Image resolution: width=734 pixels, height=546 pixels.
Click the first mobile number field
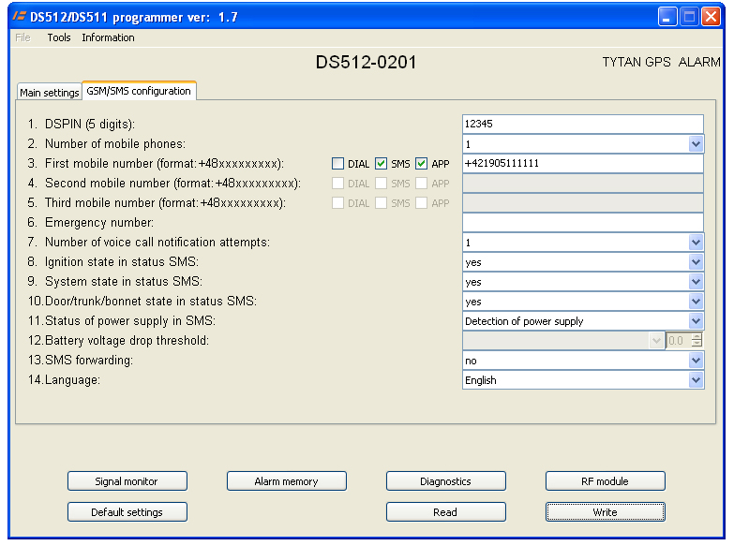pos(583,164)
